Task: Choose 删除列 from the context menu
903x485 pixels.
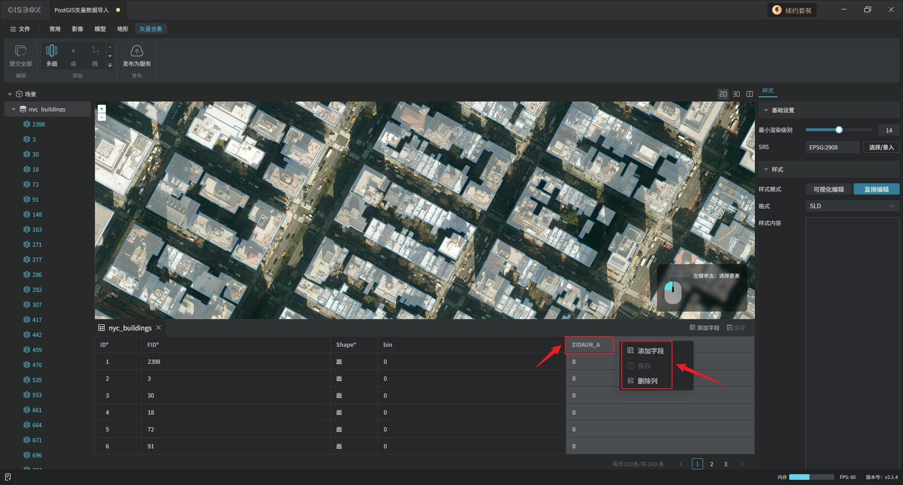Action: click(x=647, y=381)
